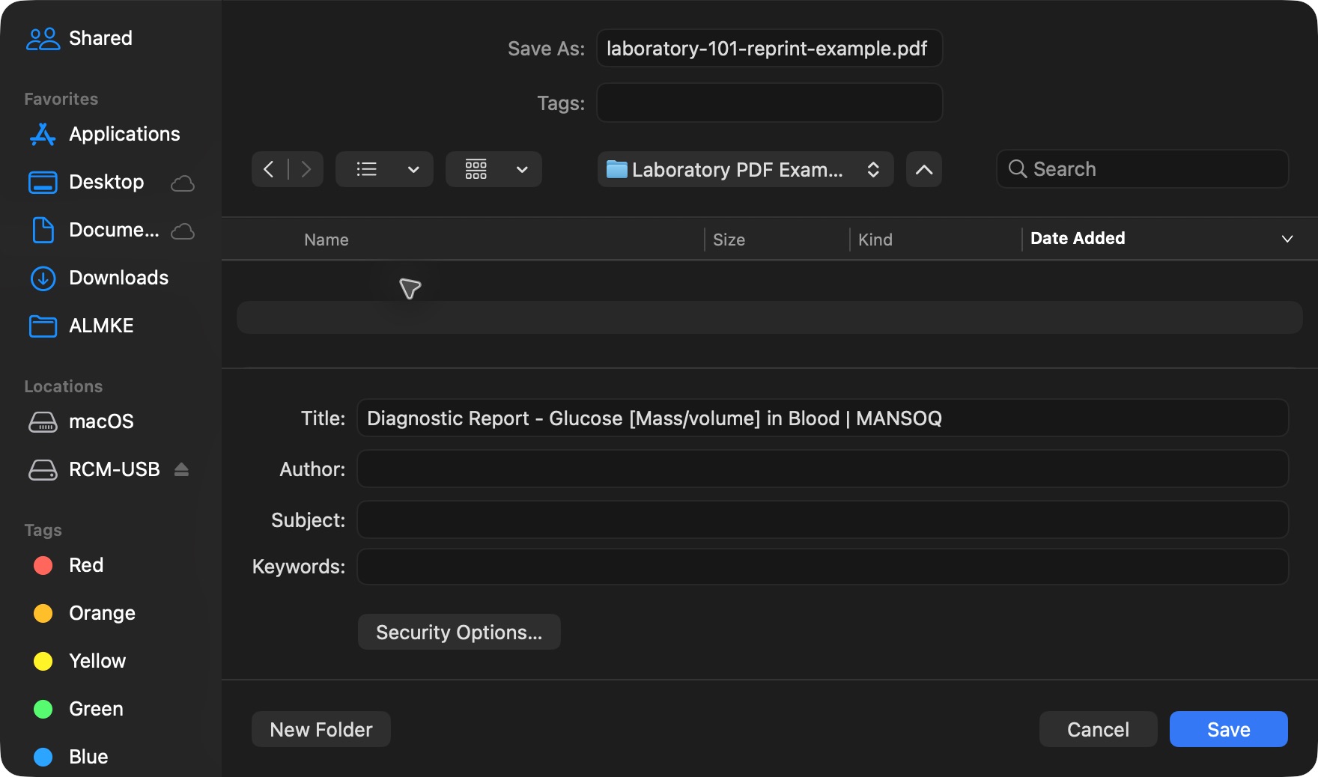Click the Save As filename field
This screenshot has height=777, width=1318.
[x=769, y=49]
